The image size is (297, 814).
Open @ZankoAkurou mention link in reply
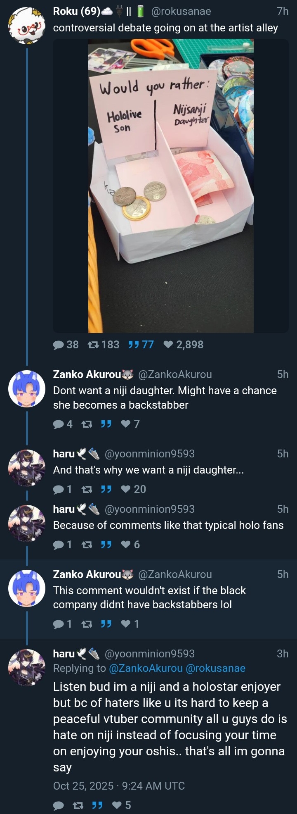coord(145,668)
